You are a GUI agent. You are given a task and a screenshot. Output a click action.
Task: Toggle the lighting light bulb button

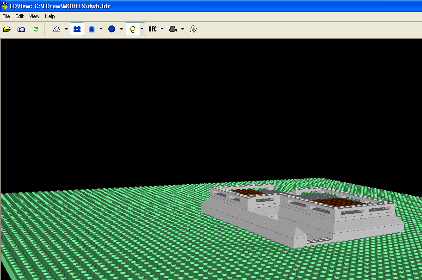click(132, 29)
